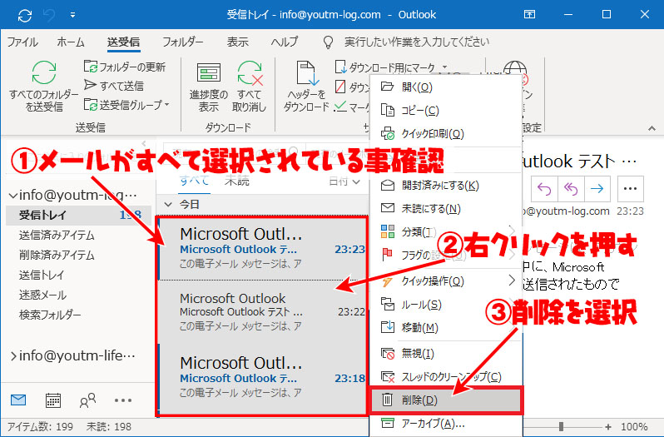
Task: Open reading pane more actions (...) button
Action: pos(631,189)
